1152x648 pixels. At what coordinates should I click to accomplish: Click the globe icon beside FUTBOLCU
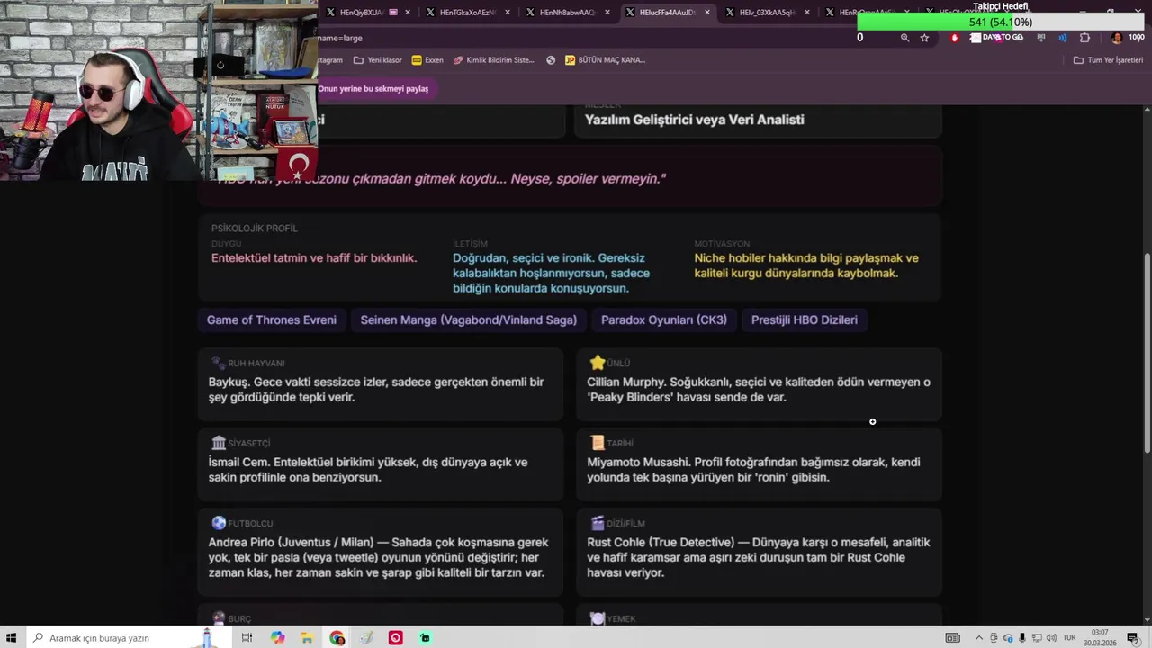point(219,523)
